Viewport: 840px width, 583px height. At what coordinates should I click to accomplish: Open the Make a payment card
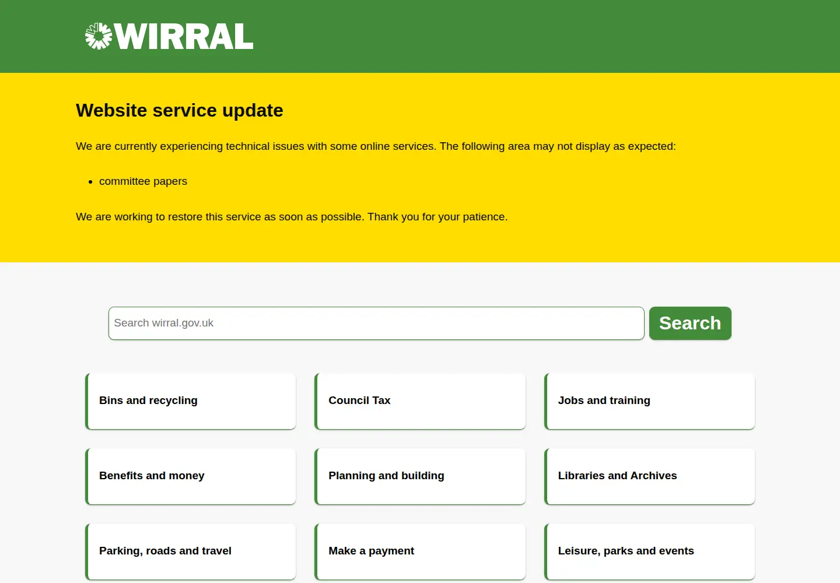point(420,552)
